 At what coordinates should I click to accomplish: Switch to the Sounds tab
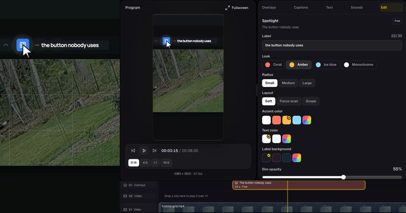[357, 7]
